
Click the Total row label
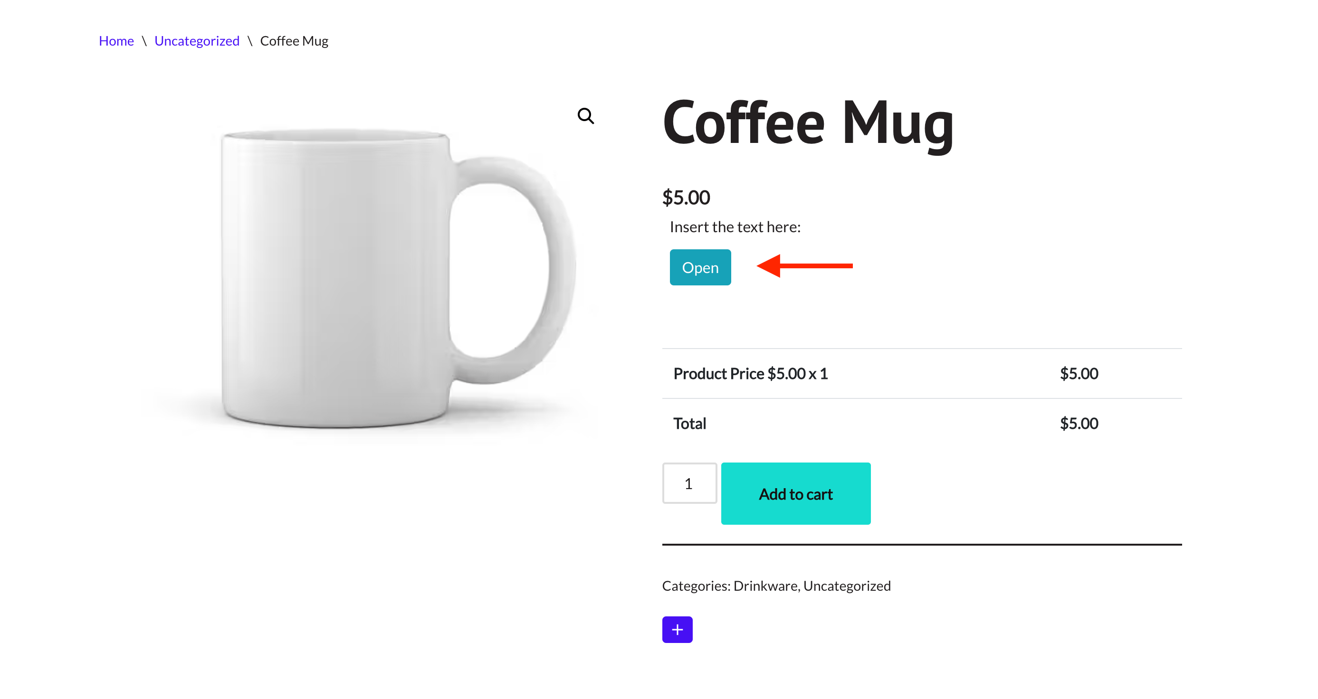689,424
